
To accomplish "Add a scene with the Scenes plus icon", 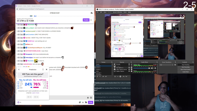I will point(97,76).
